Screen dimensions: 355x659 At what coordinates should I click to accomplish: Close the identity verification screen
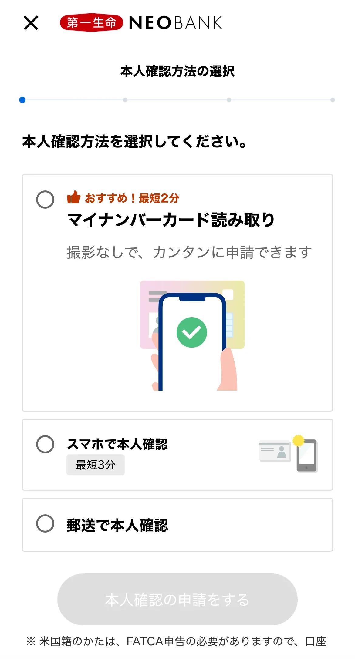tap(31, 23)
